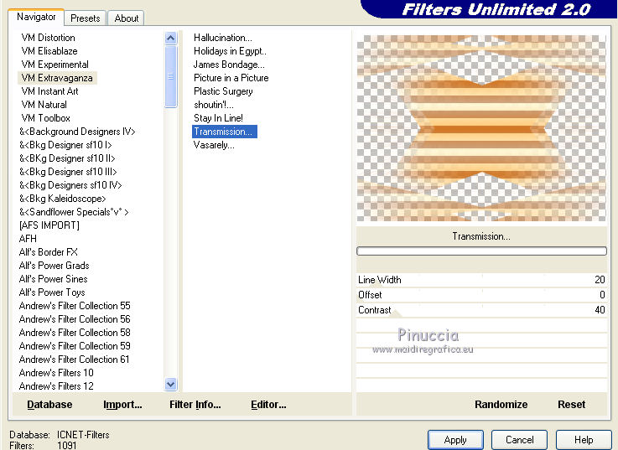Select Andrew's Filter Collection 58
The image size is (618, 450).
tap(75, 332)
